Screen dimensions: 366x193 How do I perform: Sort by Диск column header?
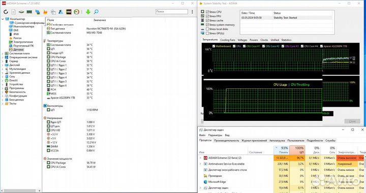[x=313, y=150]
